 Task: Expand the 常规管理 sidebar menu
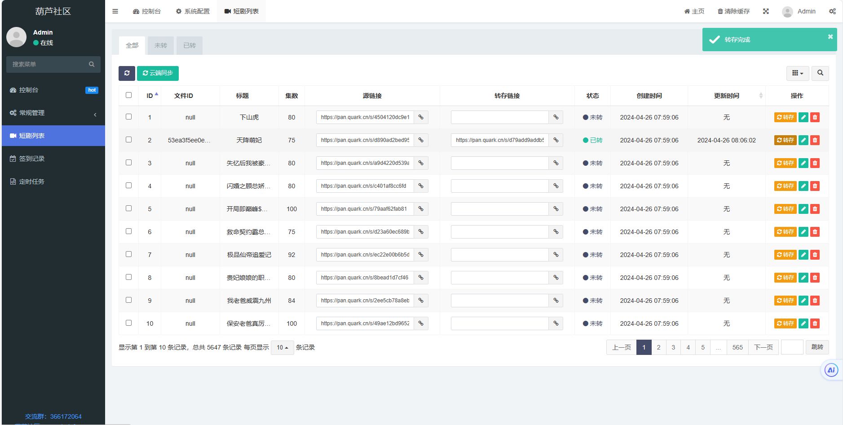(53, 113)
